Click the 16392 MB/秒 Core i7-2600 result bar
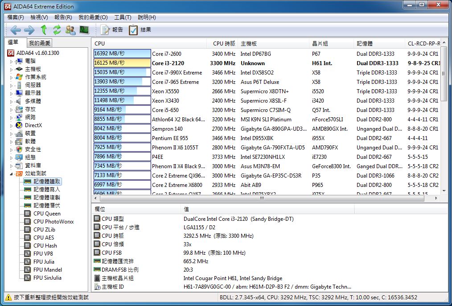452x306 pixels. [122, 54]
